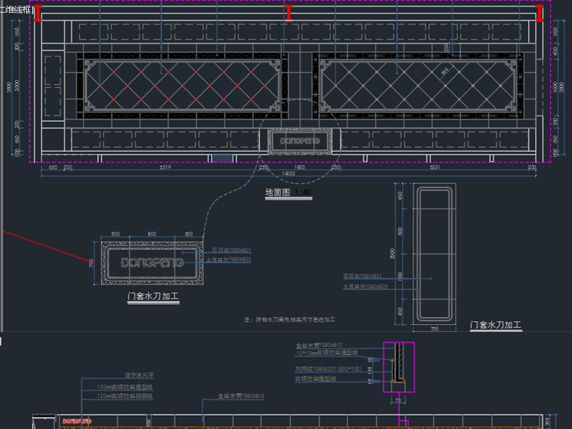Select the small DONGPENG logo in floor plan
Viewport: 572px width, 429px height.
[300, 141]
